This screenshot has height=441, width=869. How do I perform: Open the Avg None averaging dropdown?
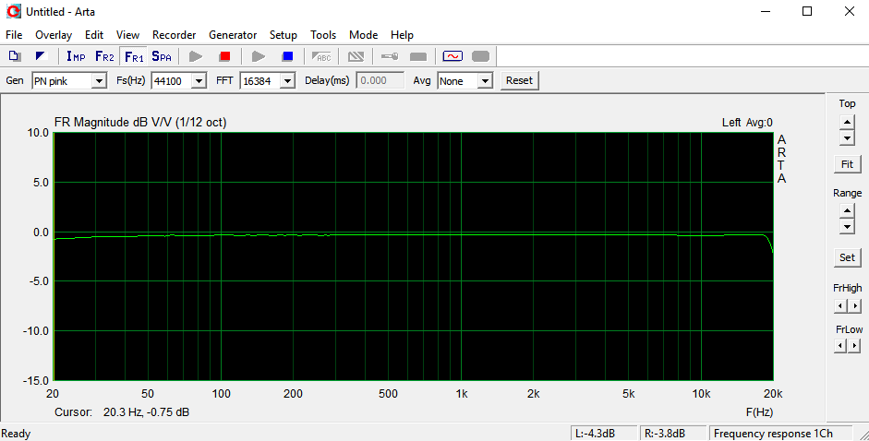tap(485, 81)
